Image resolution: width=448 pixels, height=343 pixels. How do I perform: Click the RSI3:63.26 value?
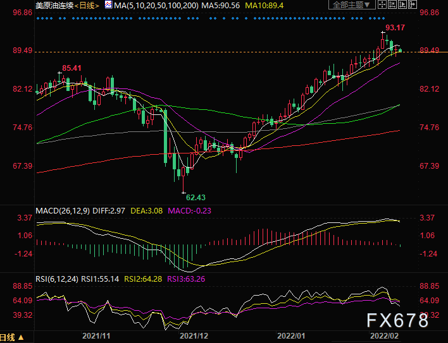click(x=186, y=279)
